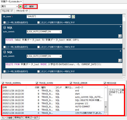Close the ROTATE TABLE SQL block
The image size is (127, 120).
click(120, 26)
